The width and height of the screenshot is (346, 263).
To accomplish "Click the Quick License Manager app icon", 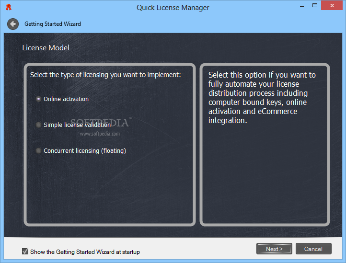I will click(9, 7).
